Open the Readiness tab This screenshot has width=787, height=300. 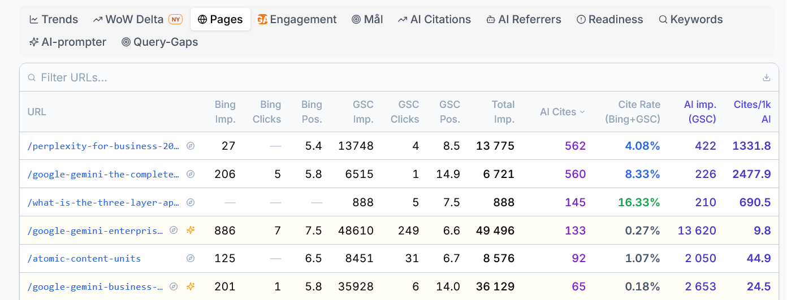click(610, 19)
